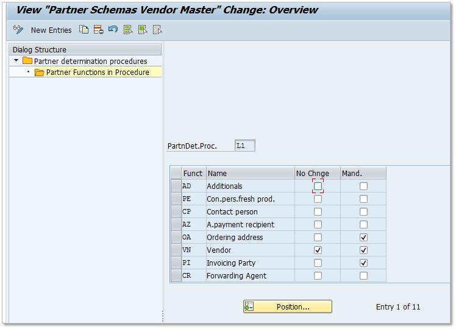Click folder icon of Partner determination procedures
Viewport: 456px width, 329px height.
coord(27,60)
